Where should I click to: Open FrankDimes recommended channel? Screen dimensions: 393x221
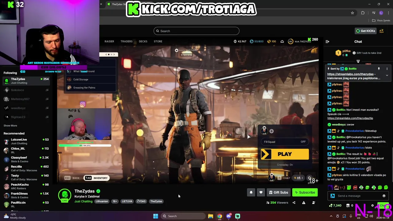26,195
